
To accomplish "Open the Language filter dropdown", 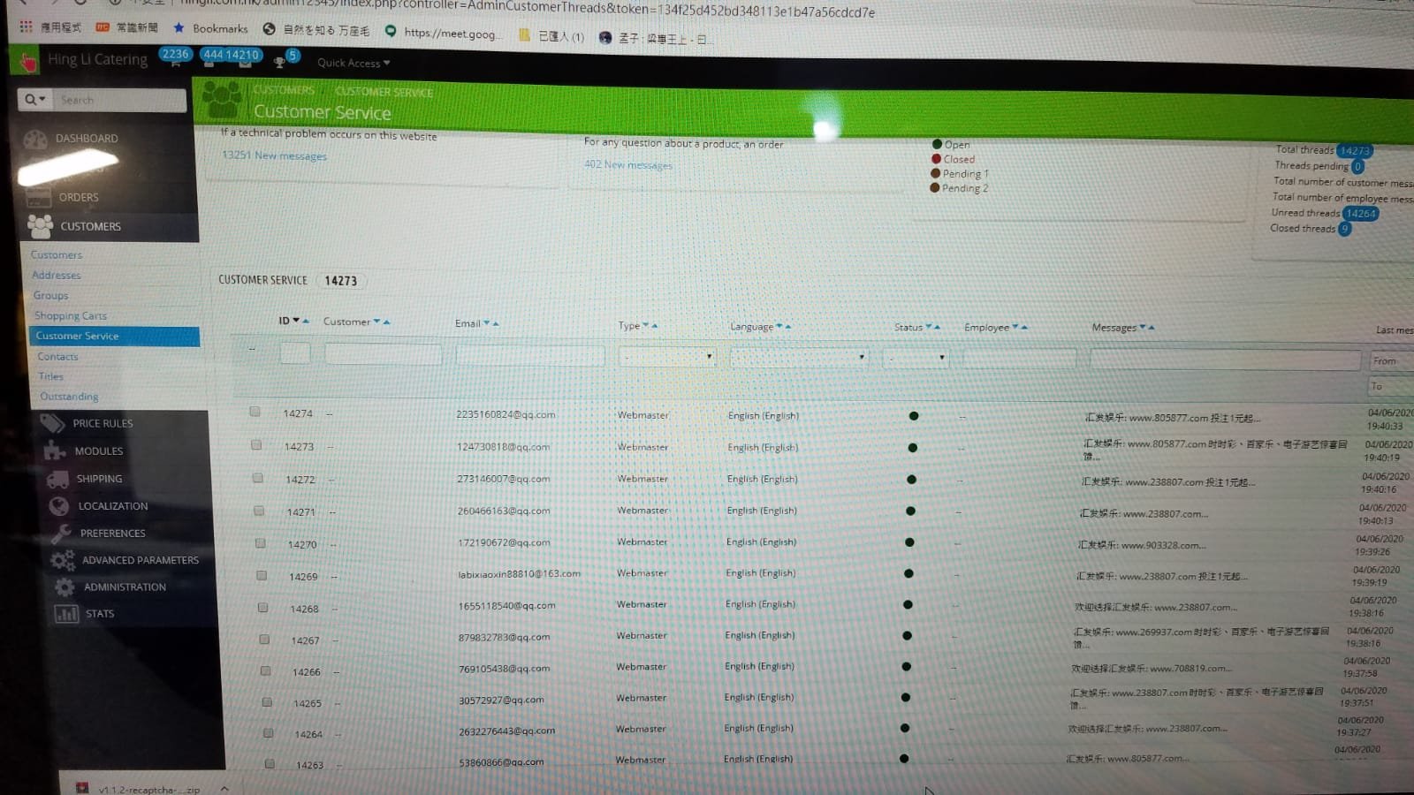I will click(800, 357).
